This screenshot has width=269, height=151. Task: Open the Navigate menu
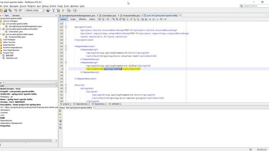click(14, 6)
